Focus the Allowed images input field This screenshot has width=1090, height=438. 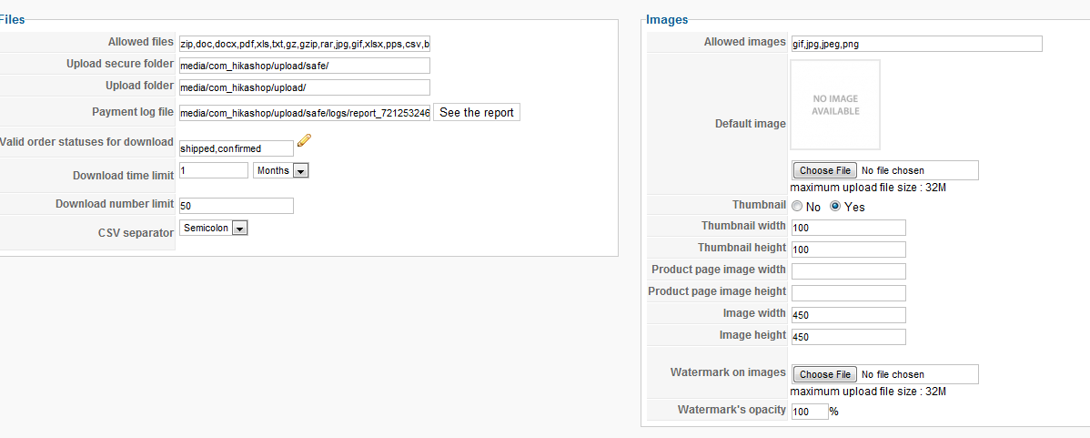[x=916, y=44]
